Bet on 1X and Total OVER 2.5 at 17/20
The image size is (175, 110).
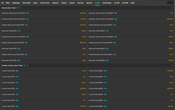coord(44,71)
